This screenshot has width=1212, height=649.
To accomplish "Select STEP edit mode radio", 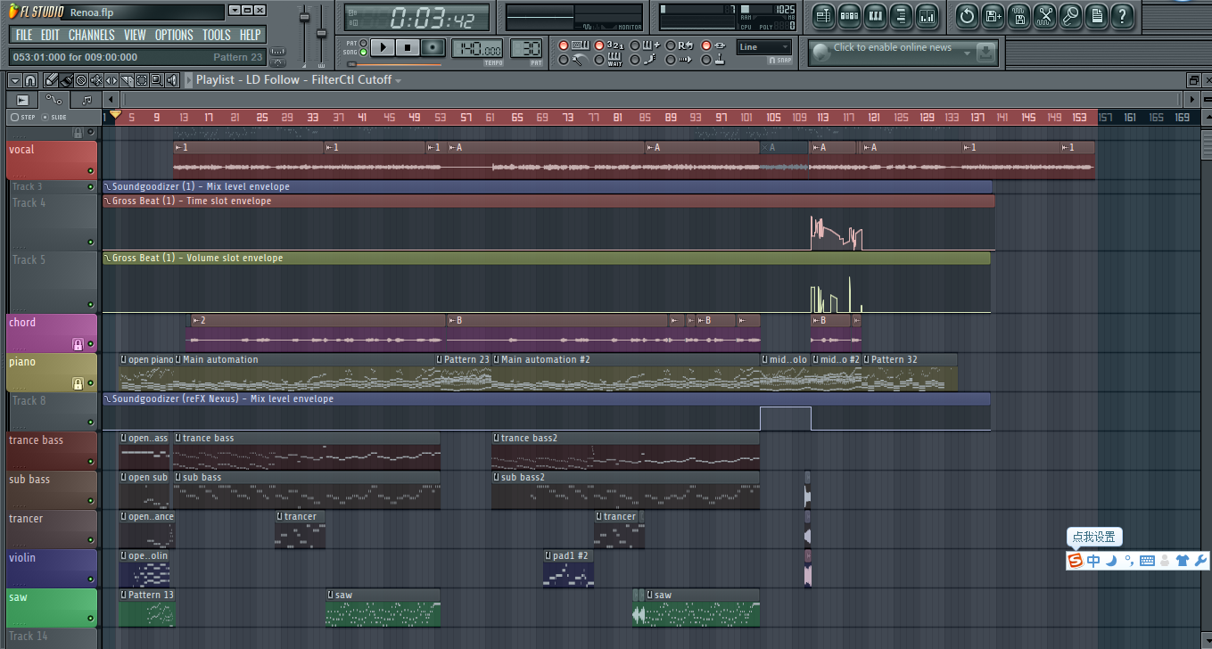I will 15,117.
